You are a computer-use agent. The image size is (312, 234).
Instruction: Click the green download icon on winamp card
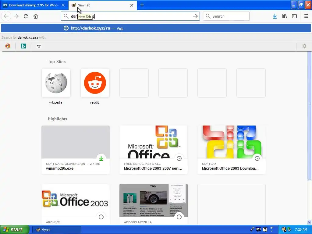pyautogui.click(x=101, y=158)
